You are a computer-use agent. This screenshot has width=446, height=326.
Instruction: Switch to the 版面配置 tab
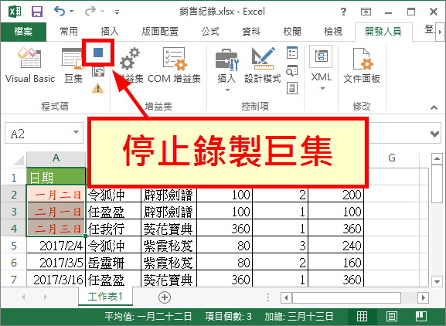(160, 32)
